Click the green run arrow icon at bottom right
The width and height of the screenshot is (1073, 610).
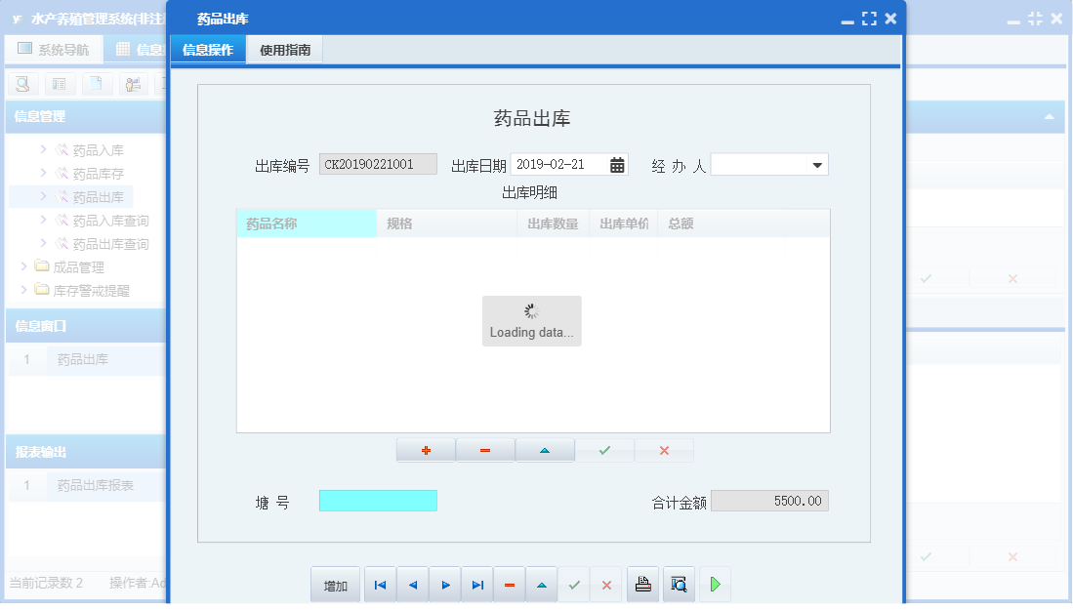point(715,584)
